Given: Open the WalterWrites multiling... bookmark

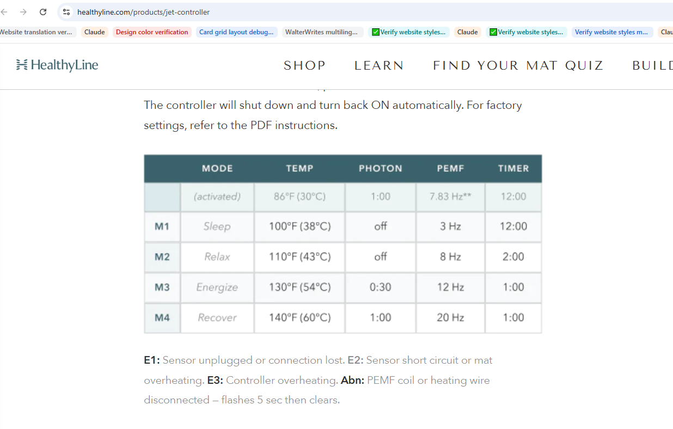Looking at the screenshot, I should [321, 32].
